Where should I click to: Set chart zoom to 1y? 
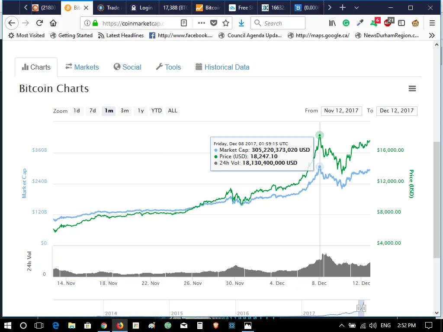(x=141, y=111)
